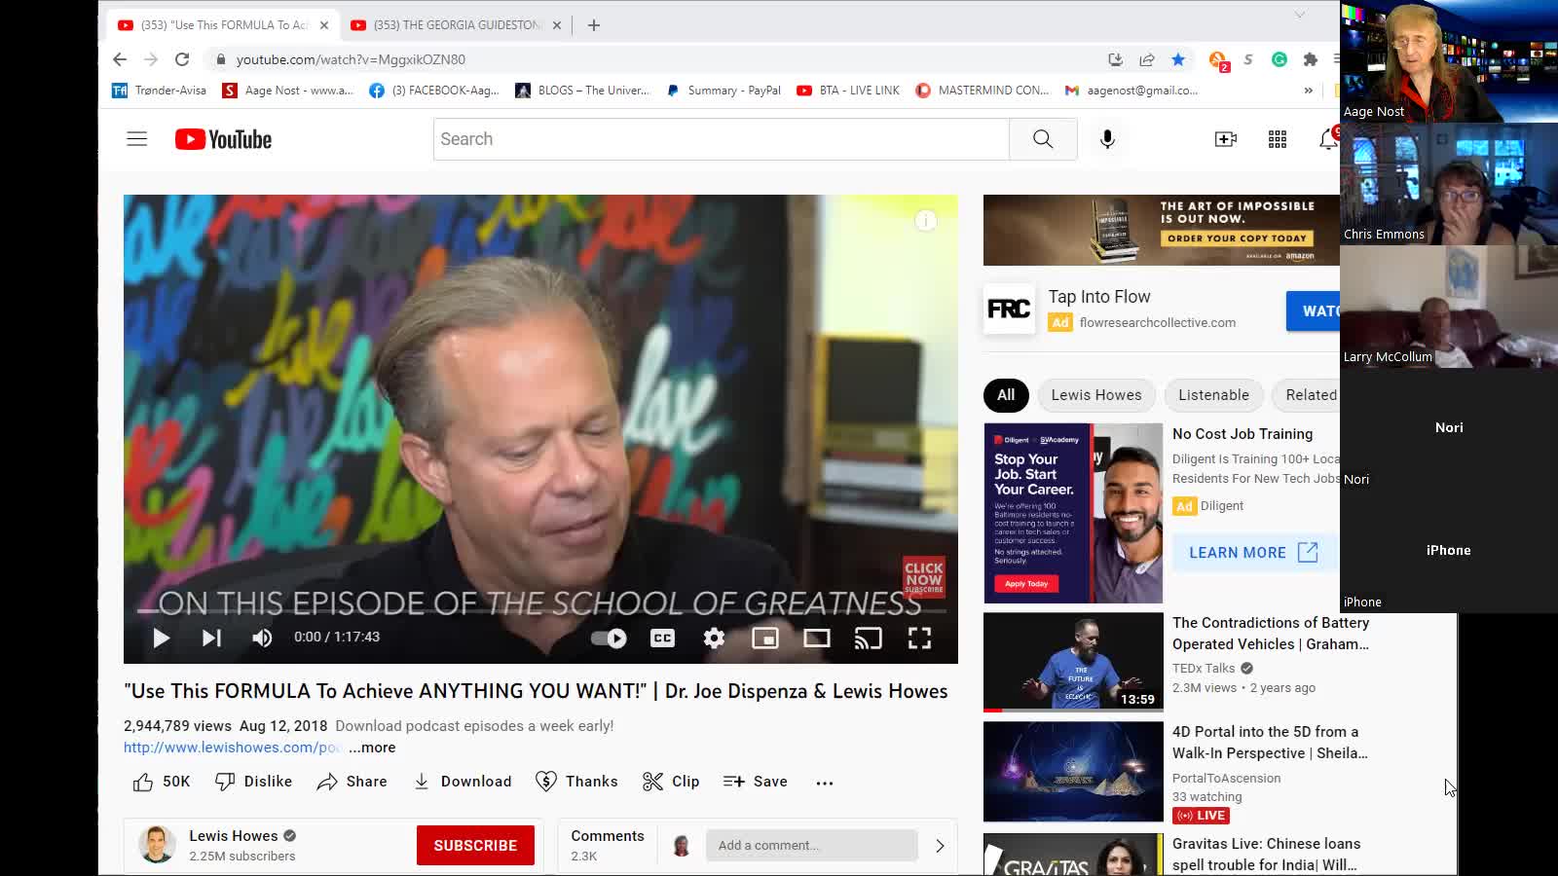Image resolution: width=1558 pixels, height=876 pixels.
Task: Click the search magnifier button
Action: pos(1043,139)
